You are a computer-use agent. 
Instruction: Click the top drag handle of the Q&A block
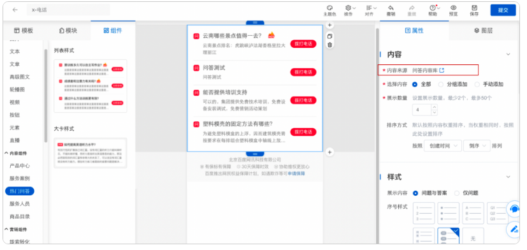pos(255,22)
